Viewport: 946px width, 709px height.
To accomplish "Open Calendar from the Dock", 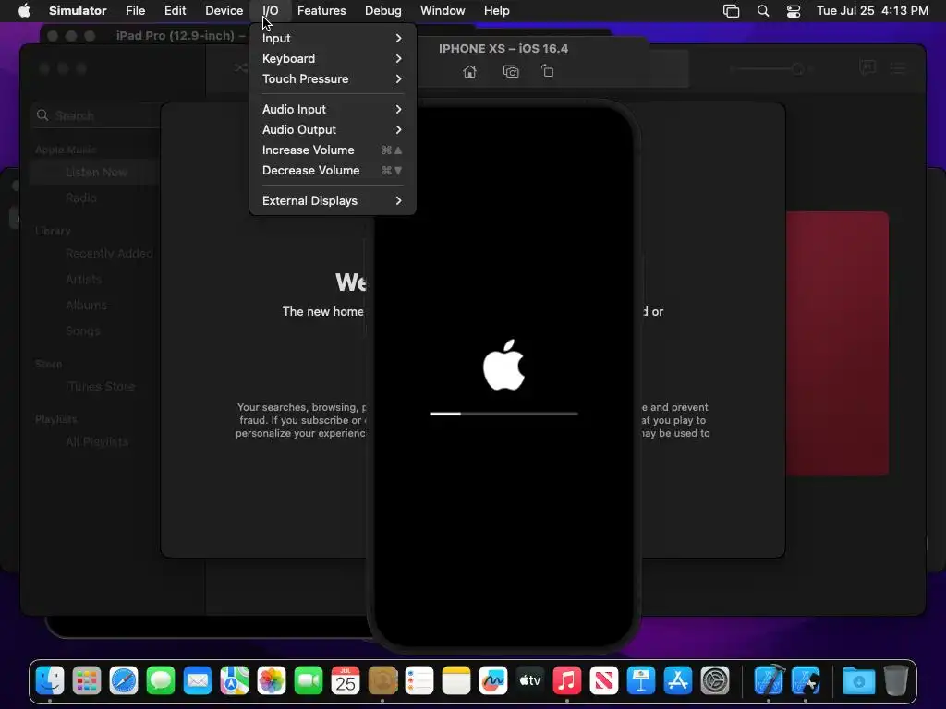I will click(346, 680).
